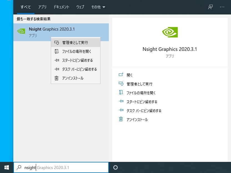The height and width of the screenshot is (173, 231).
Task: Click 管理者として実行 in the right pane
Action: (139, 84)
